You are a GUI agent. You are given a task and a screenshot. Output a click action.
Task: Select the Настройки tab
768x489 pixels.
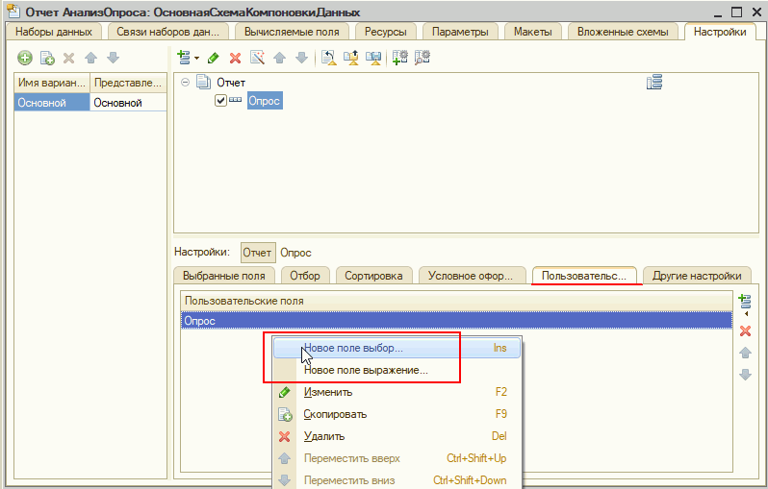coord(720,32)
